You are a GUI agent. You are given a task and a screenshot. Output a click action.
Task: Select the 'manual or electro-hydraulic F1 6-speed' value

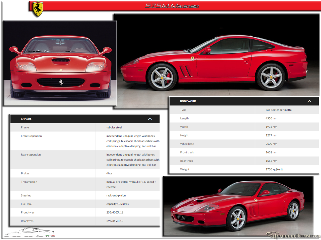(x=131, y=184)
